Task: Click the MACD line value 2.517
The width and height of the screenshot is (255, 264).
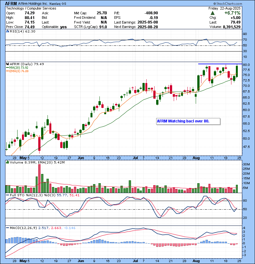Action: tap(43, 228)
